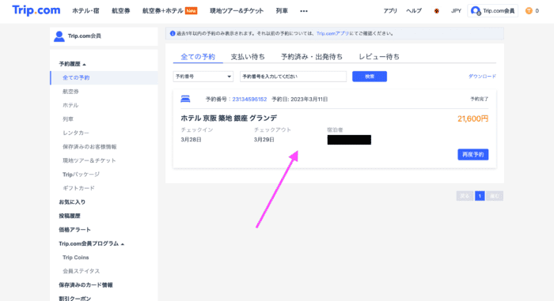Viewport: 554px width, 301px height.
Task: Go to next page in pagination
Action: click(x=495, y=196)
